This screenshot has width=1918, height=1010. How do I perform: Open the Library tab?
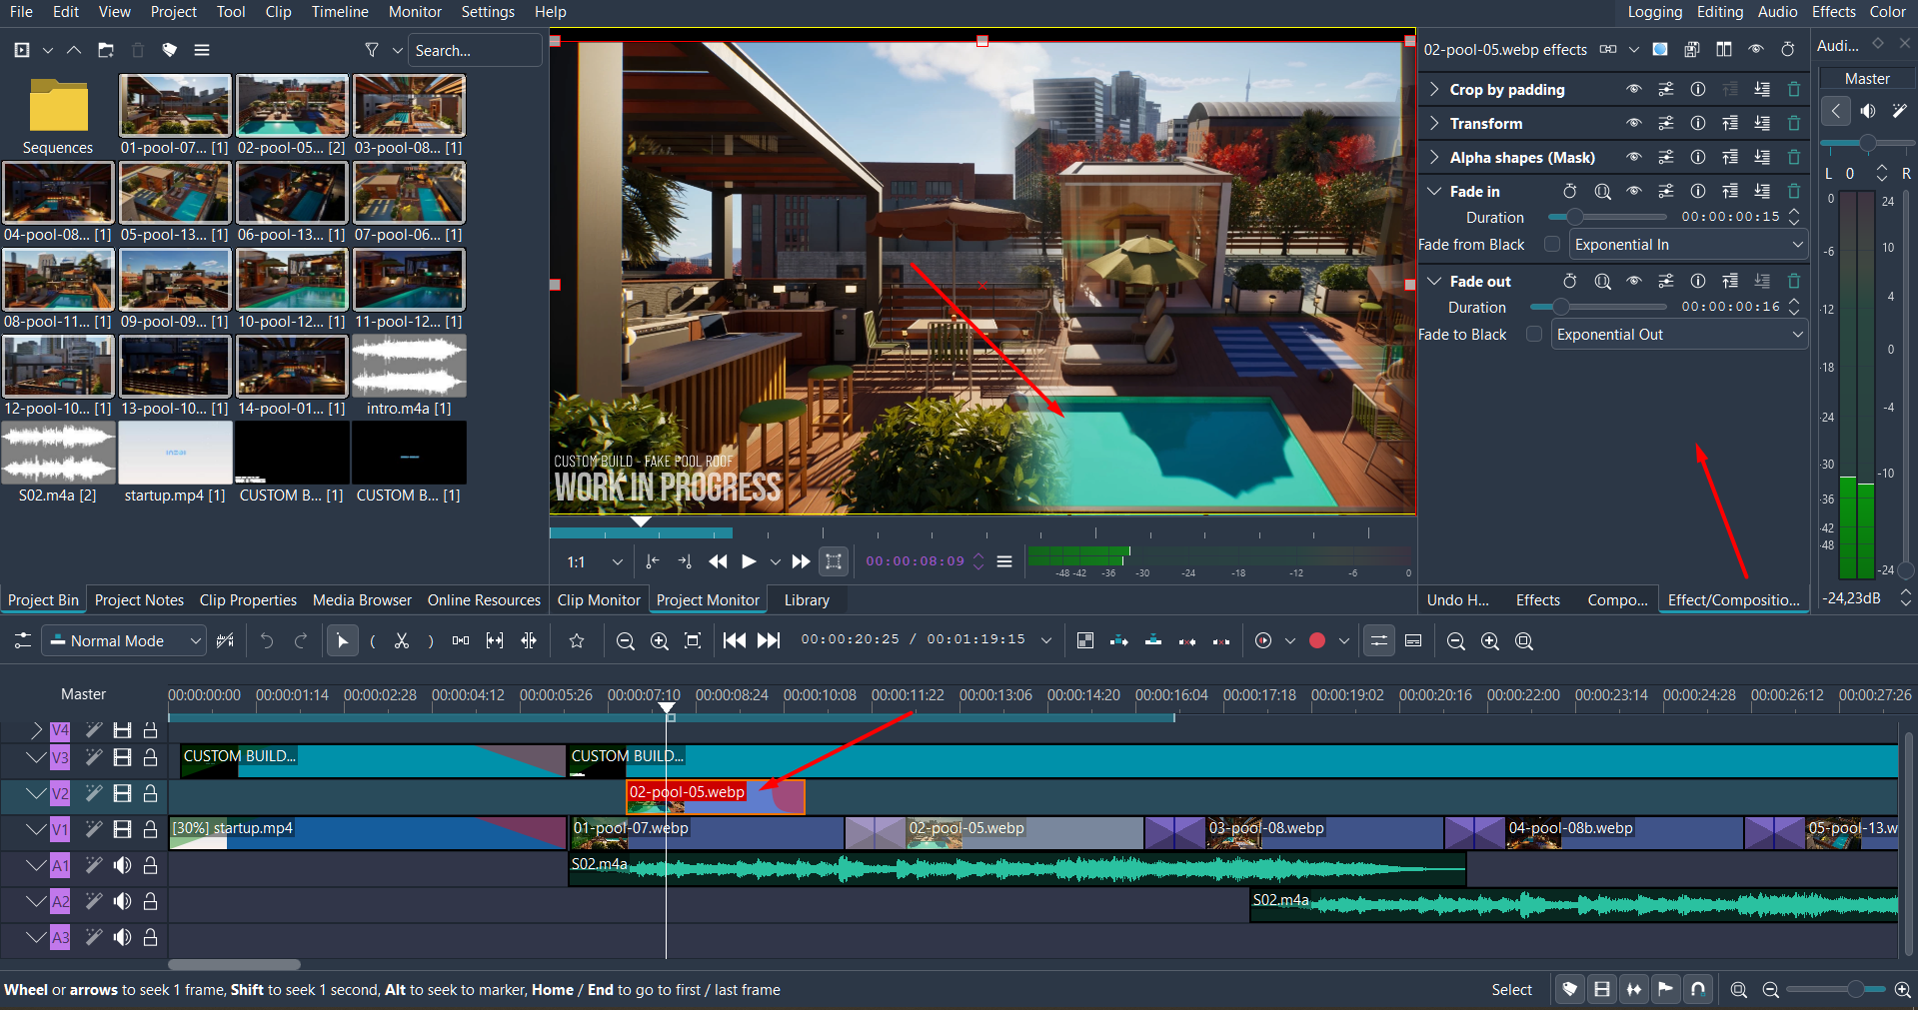pyautogui.click(x=807, y=599)
